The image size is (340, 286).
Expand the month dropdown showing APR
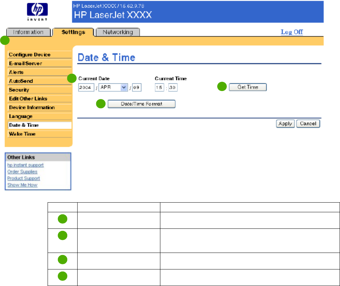coord(113,88)
